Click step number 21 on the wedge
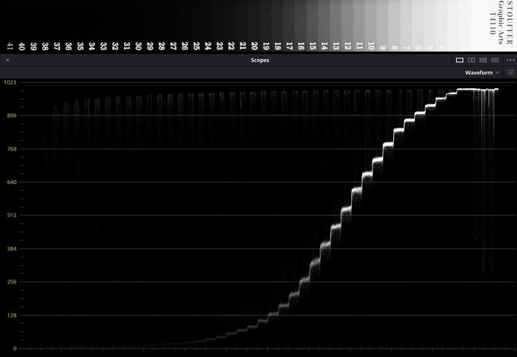The height and width of the screenshot is (357, 517). click(x=243, y=46)
